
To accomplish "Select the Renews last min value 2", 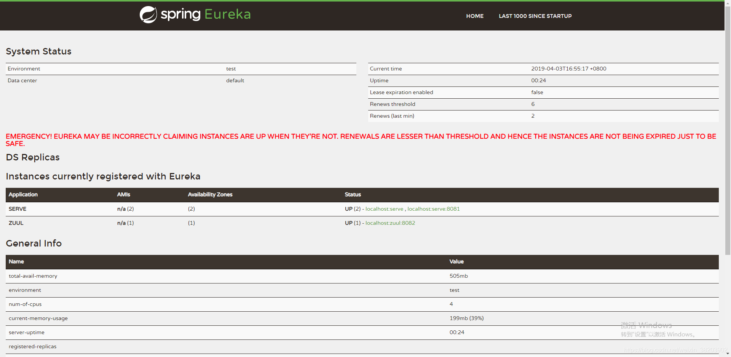I will [533, 116].
